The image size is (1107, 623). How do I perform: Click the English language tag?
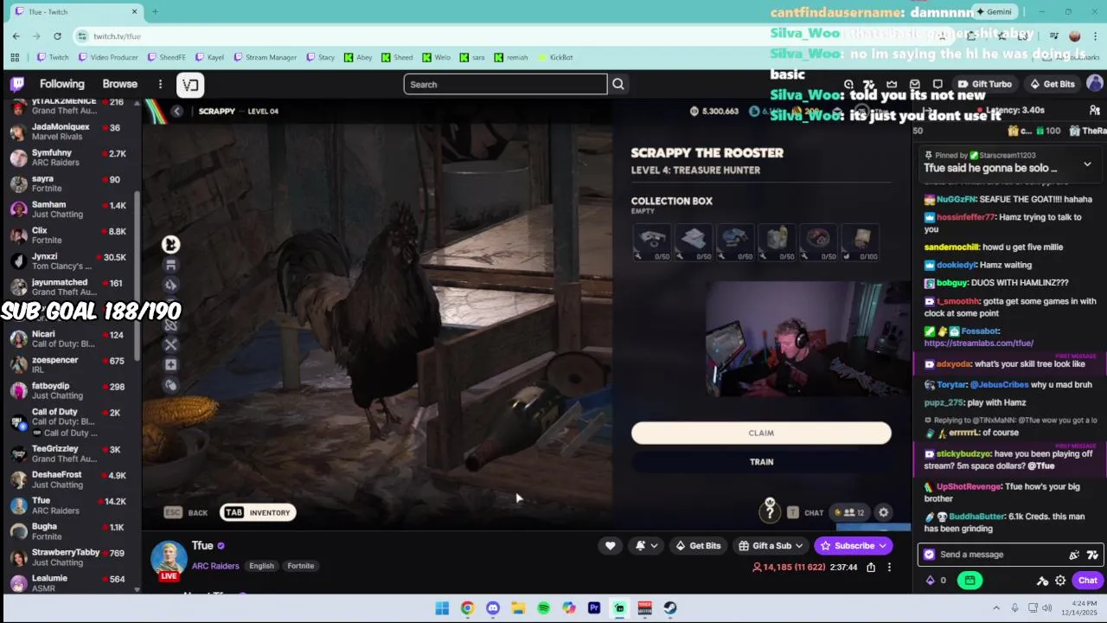pos(261,566)
